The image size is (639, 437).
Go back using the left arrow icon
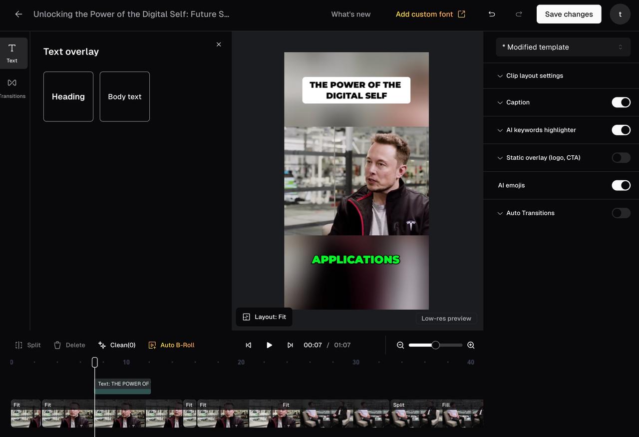18,14
